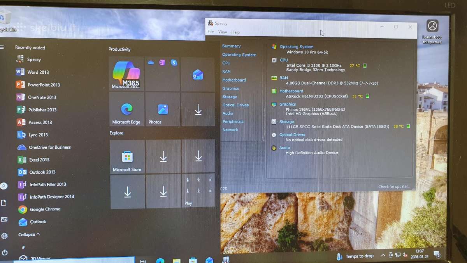The image size is (467, 263).
Task: Open the View menu in Speccy
Action: [223, 32]
